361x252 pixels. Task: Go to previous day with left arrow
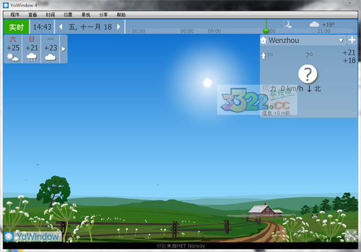[61, 27]
